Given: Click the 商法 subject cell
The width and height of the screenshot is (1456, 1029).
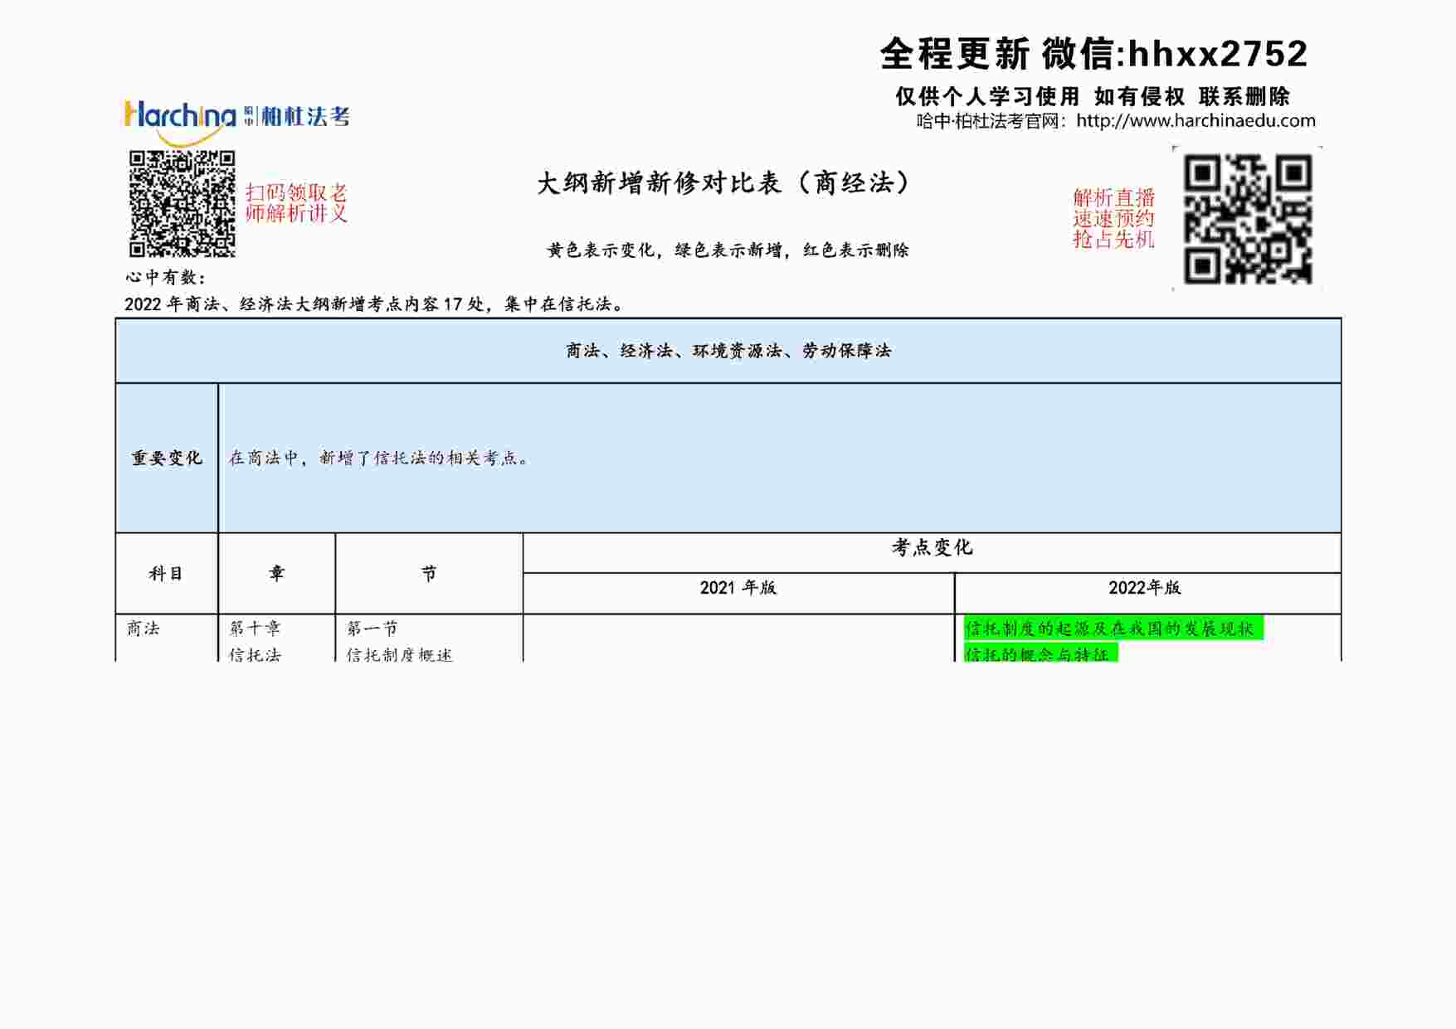Looking at the screenshot, I should click(167, 638).
